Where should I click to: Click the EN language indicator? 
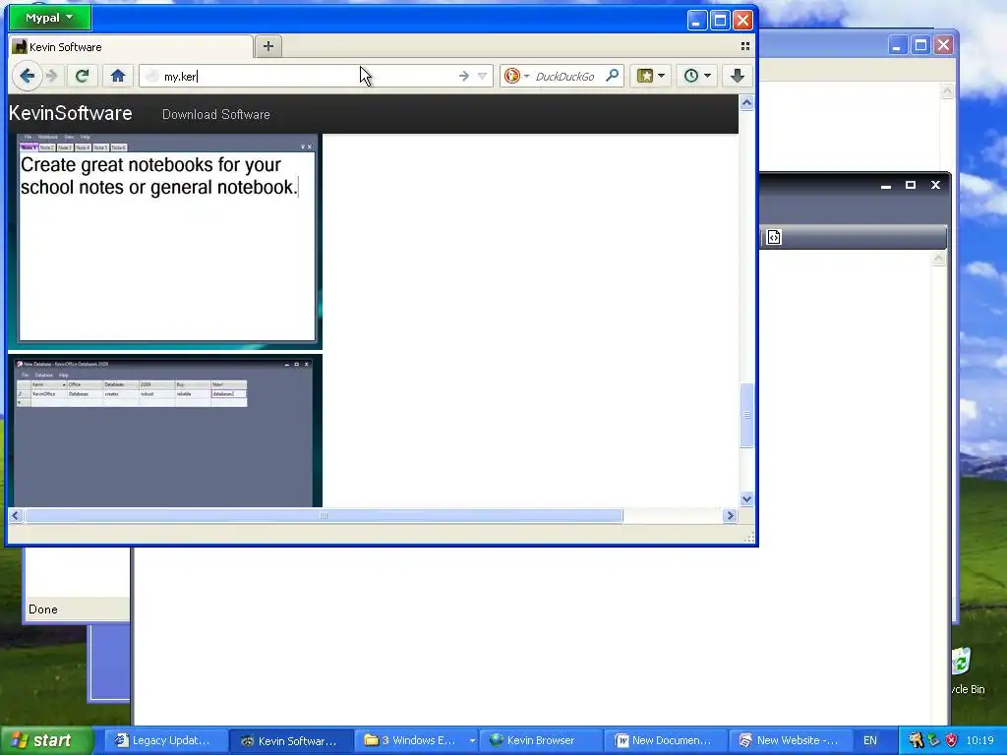tap(870, 740)
